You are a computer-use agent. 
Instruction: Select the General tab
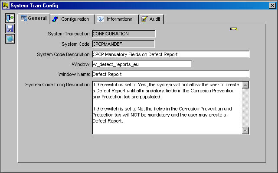click(x=34, y=19)
